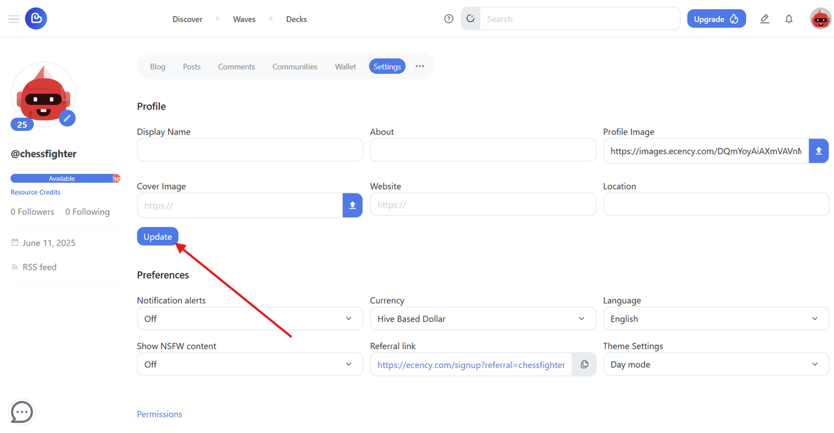This screenshot has height=433, width=834.
Task: Upload cover image via arrow button
Action: pyautogui.click(x=352, y=205)
